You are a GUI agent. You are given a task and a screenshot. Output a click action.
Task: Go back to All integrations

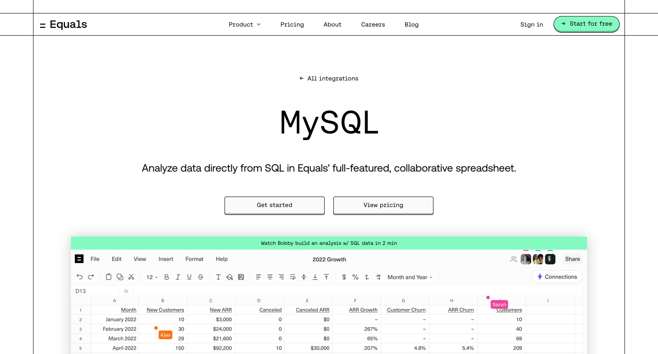coord(329,79)
